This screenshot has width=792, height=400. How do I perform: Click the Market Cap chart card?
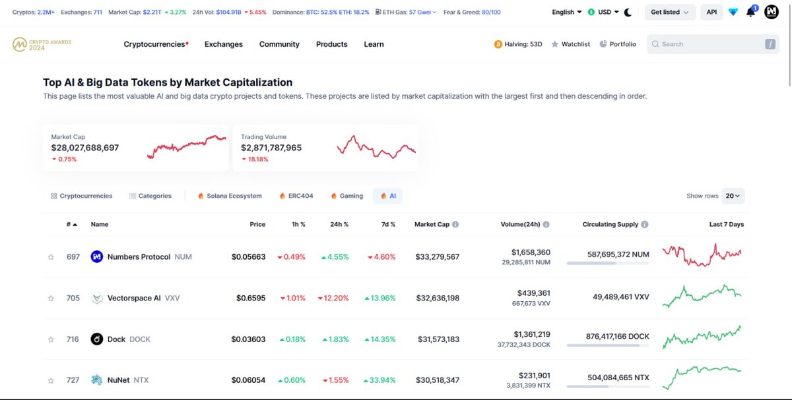click(135, 148)
